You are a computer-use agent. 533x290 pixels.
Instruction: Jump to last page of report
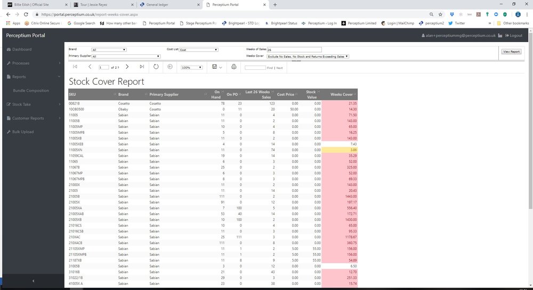[142, 67]
